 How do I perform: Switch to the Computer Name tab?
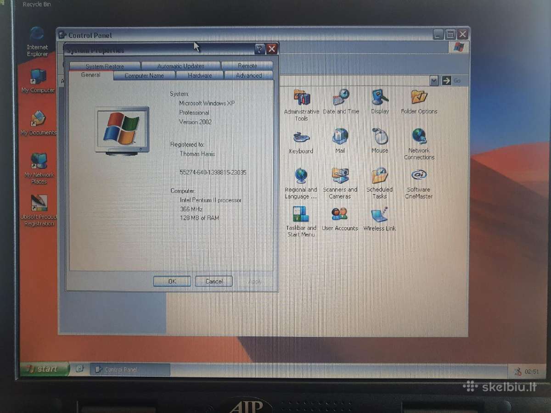(144, 76)
